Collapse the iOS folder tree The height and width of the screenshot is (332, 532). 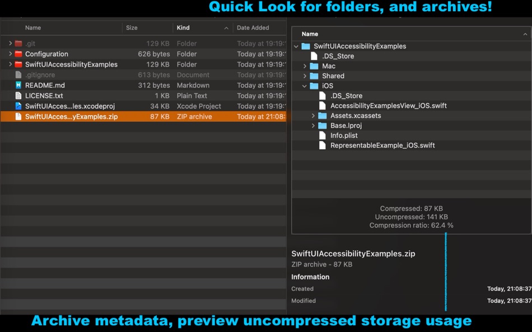[305, 86]
